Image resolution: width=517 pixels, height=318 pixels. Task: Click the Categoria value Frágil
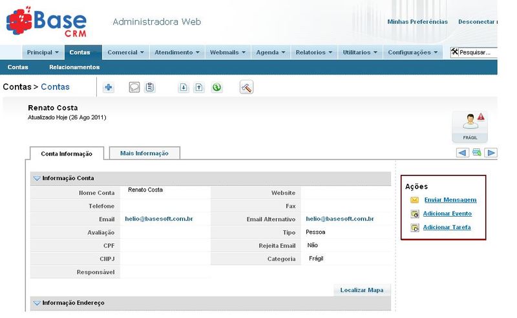[x=316, y=259]
